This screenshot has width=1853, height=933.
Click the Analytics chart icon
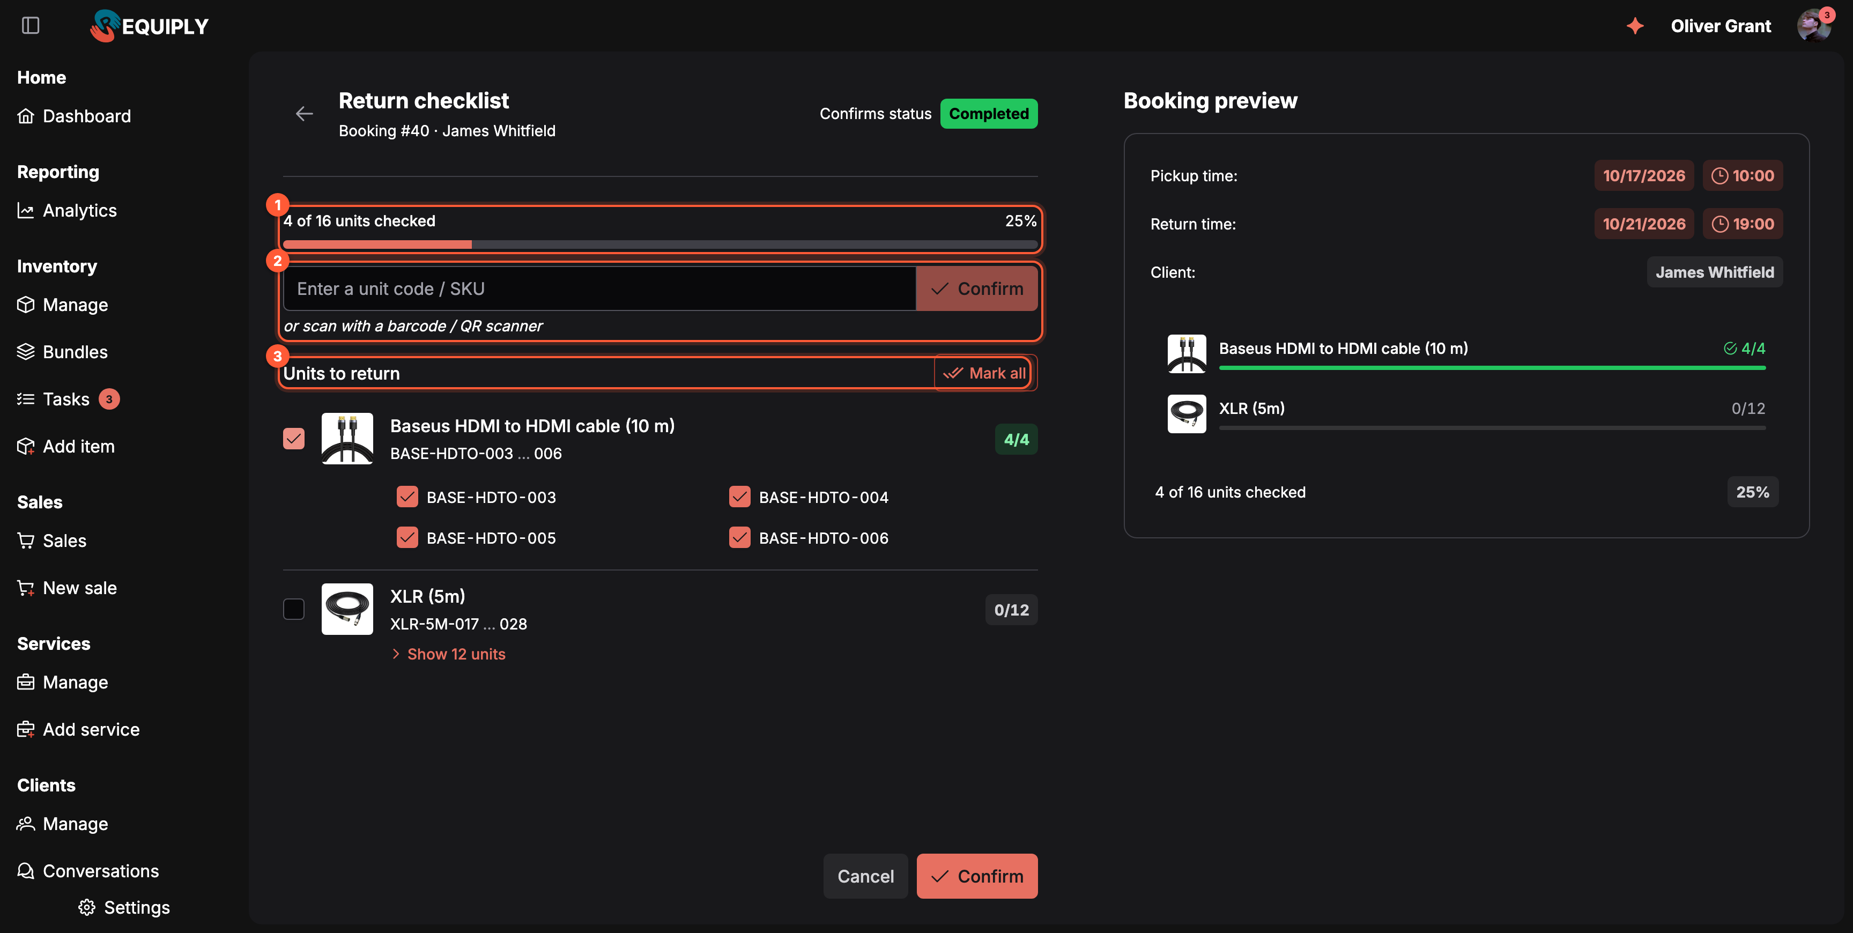click(x=26, y=210)
